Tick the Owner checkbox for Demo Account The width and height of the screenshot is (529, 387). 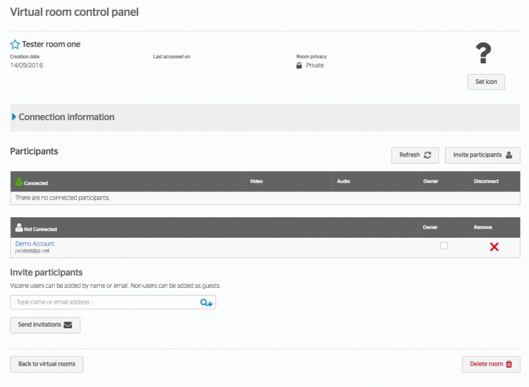(444, 246)
